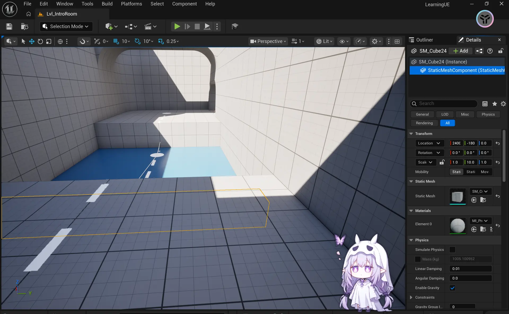Open the Show flags eye dropdown
Viewport: 509px width, 314px height.
tap(344, 41)
